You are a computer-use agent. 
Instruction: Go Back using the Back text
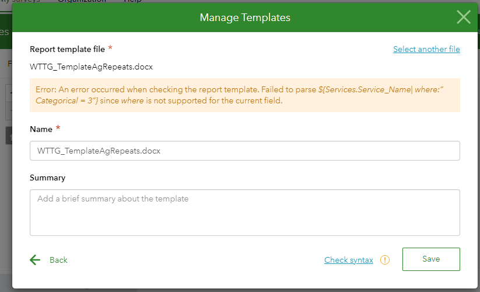point(58,260)
